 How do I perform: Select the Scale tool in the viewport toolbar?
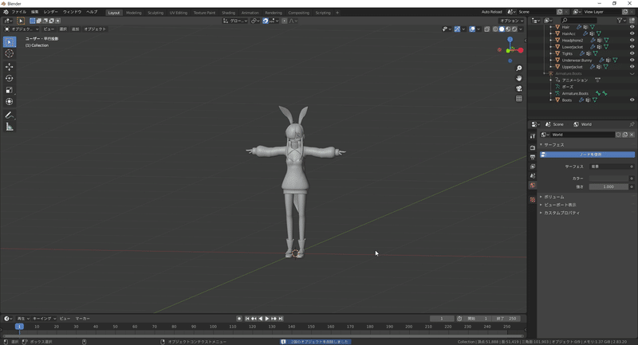point(10,90)
